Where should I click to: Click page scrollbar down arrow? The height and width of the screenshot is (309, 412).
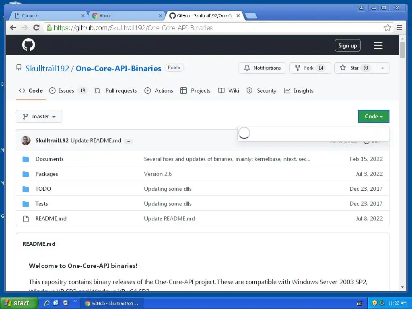pyautogui.click(x=402, y=287)
